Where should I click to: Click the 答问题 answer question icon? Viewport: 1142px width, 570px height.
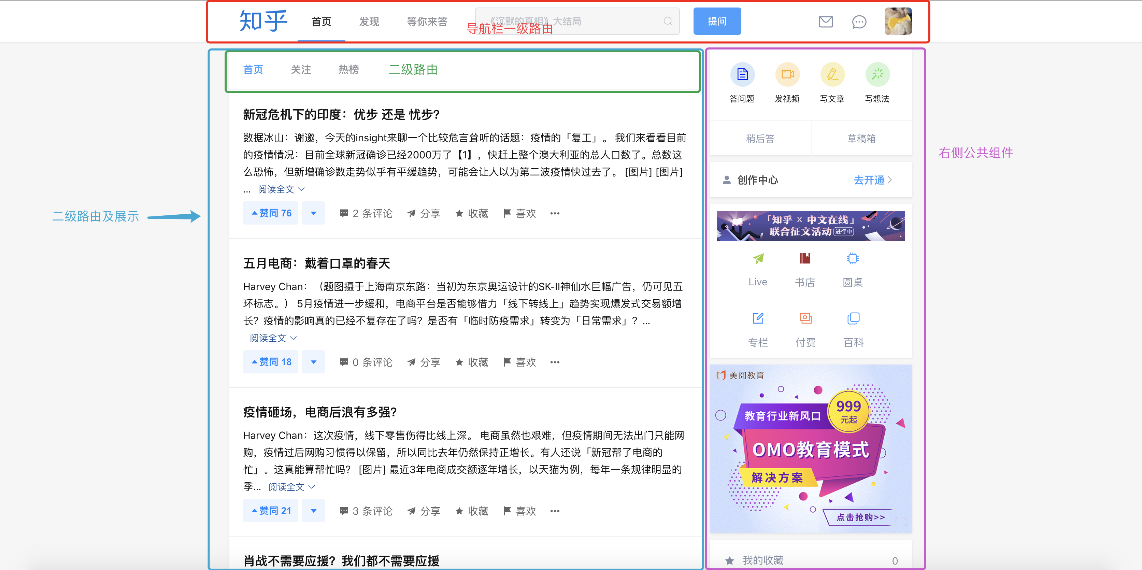coord(742,74)
